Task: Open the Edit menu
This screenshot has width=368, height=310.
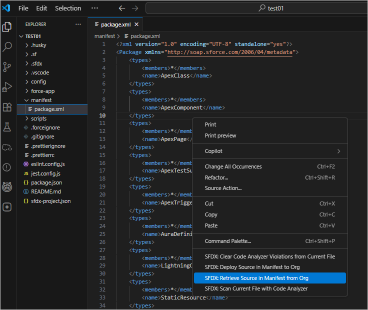Action: 41,8
